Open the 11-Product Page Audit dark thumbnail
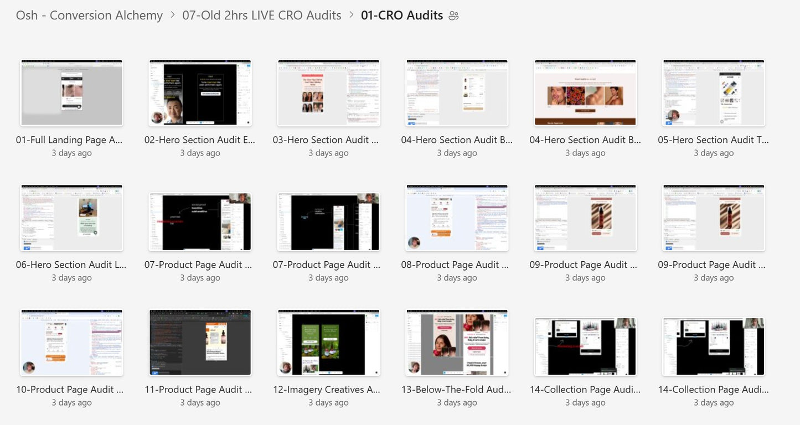The height and width of the screenshot is (425, 800). point(200,343)
